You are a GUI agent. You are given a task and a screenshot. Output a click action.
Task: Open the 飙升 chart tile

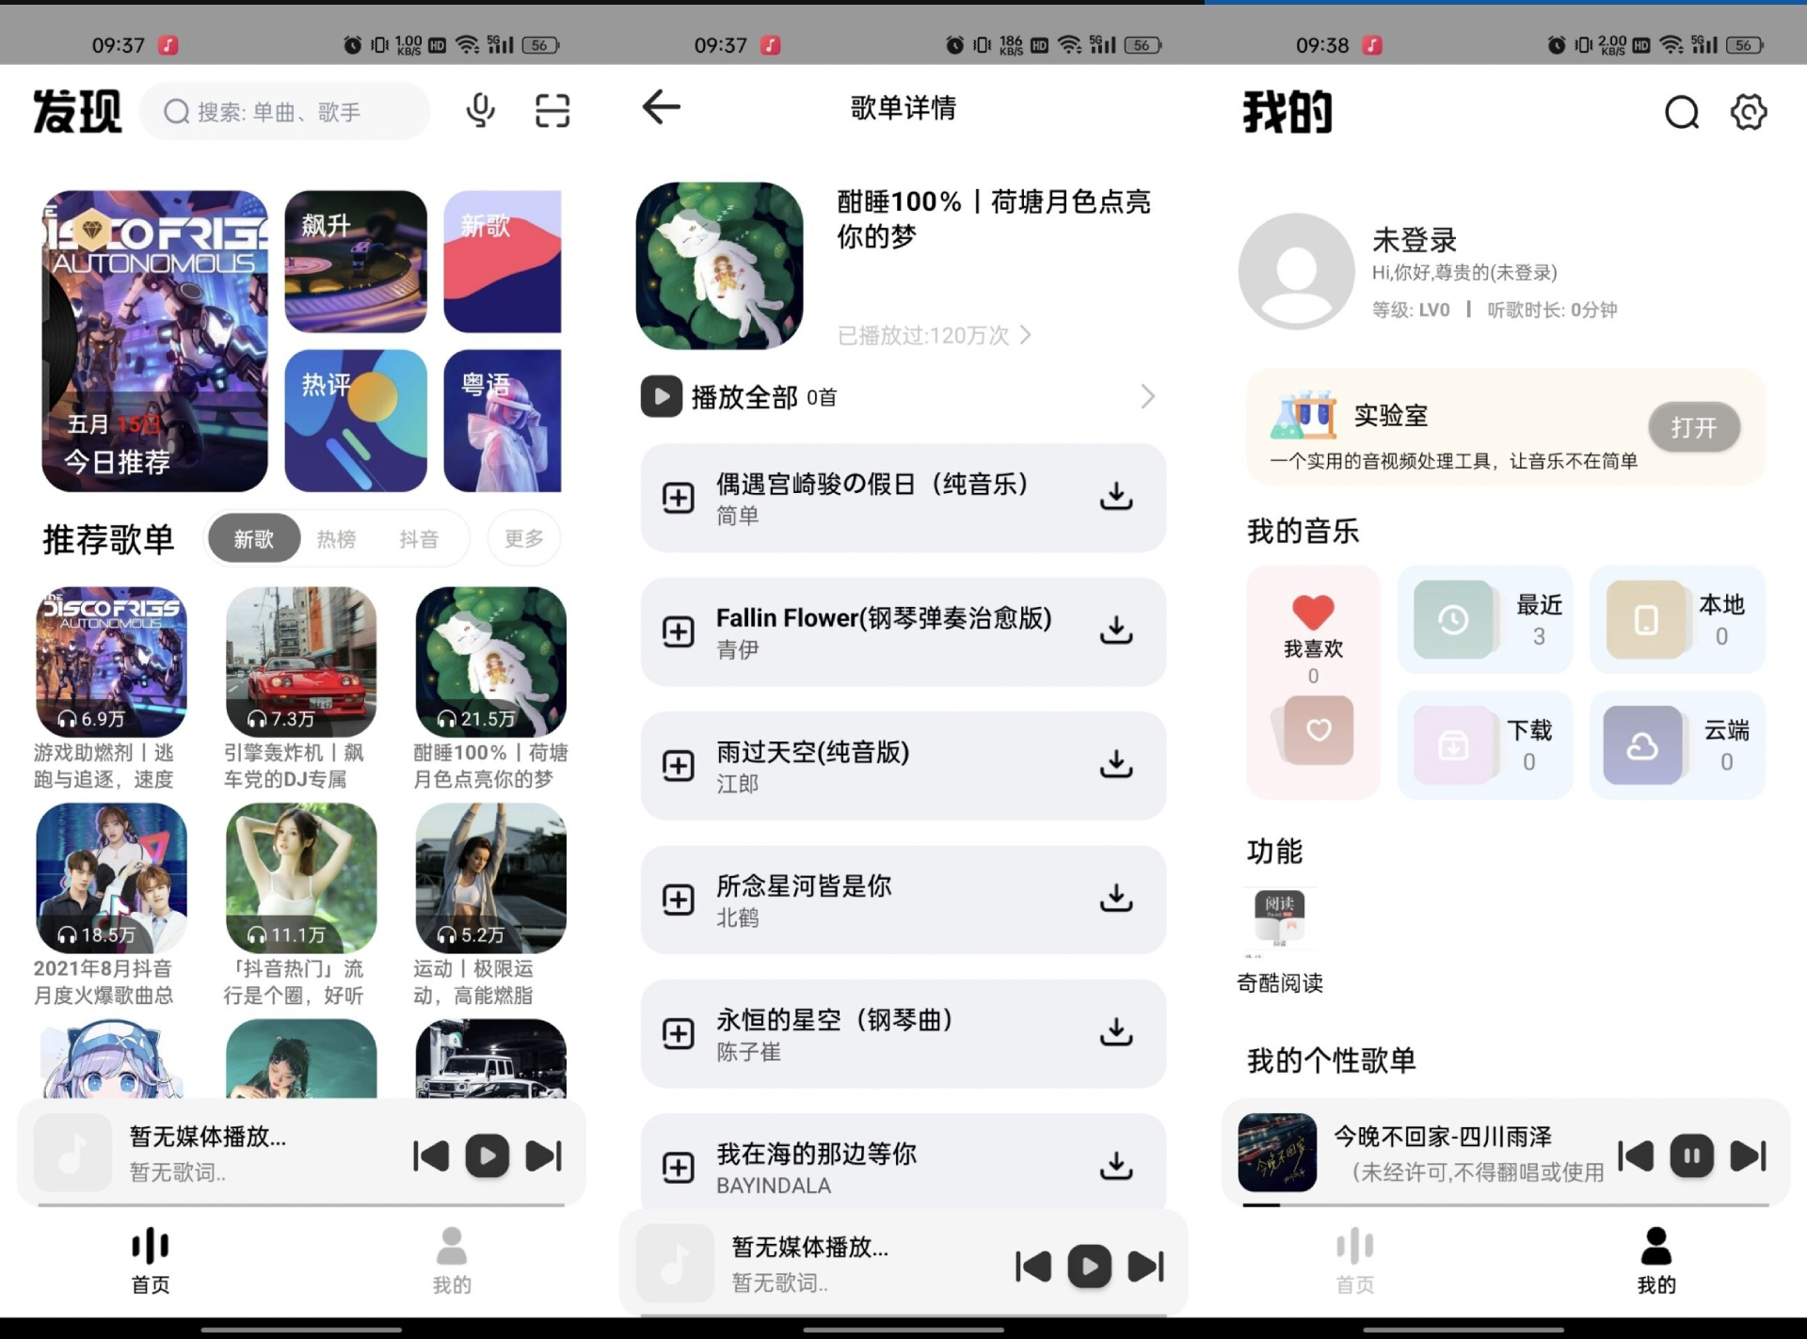(x=356, y=262)
